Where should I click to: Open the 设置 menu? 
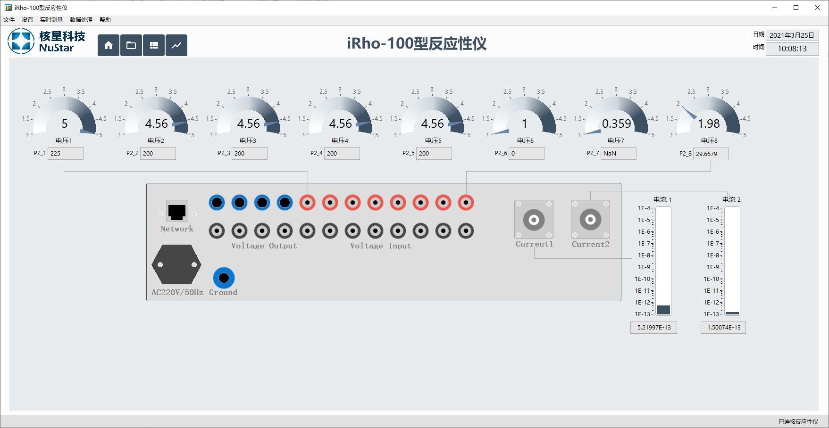coord(27,20)
